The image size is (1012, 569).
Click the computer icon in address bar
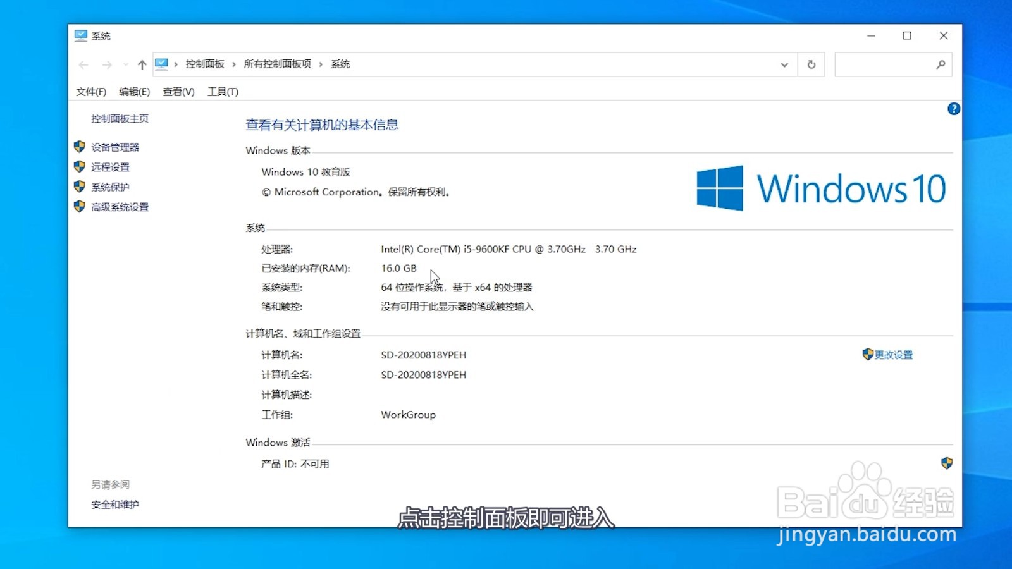pos(162,64)
